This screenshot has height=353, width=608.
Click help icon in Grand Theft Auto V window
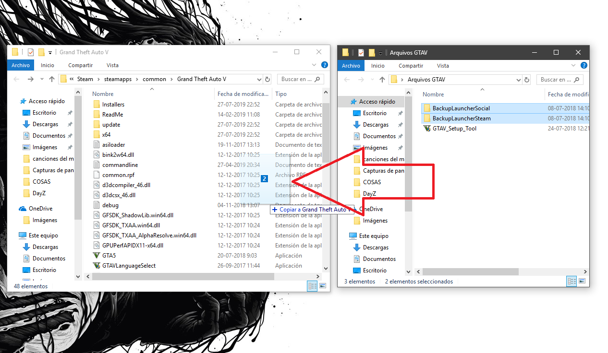coord(325,65)
